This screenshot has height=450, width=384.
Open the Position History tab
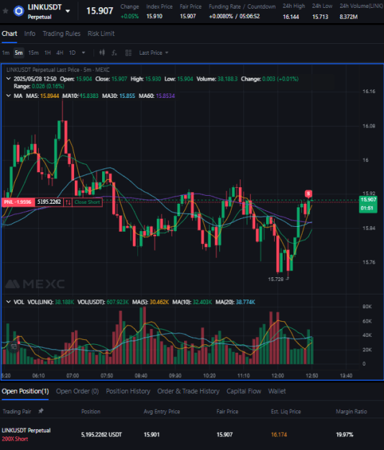[128, 391]
